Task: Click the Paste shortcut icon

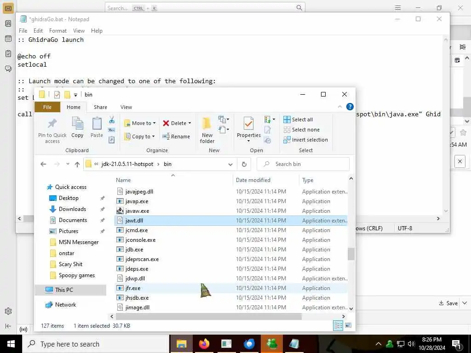Action: click(x=112, y=140)
